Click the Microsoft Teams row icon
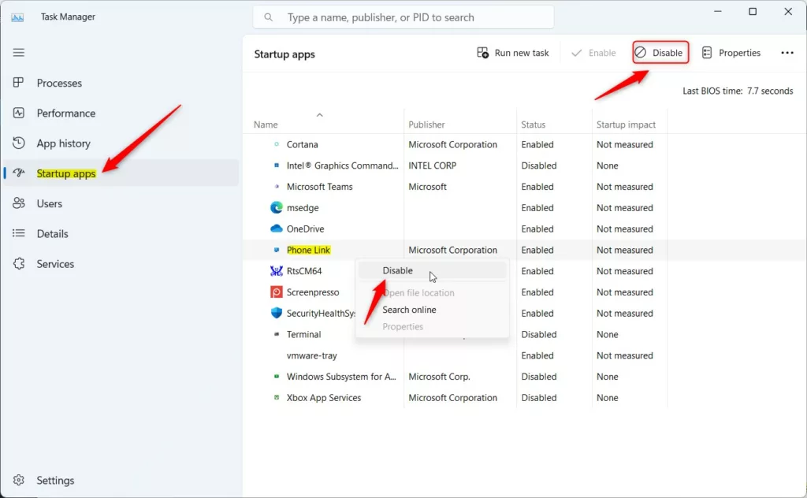The width and height of the screenshot is (807, 498). [277, 186]
